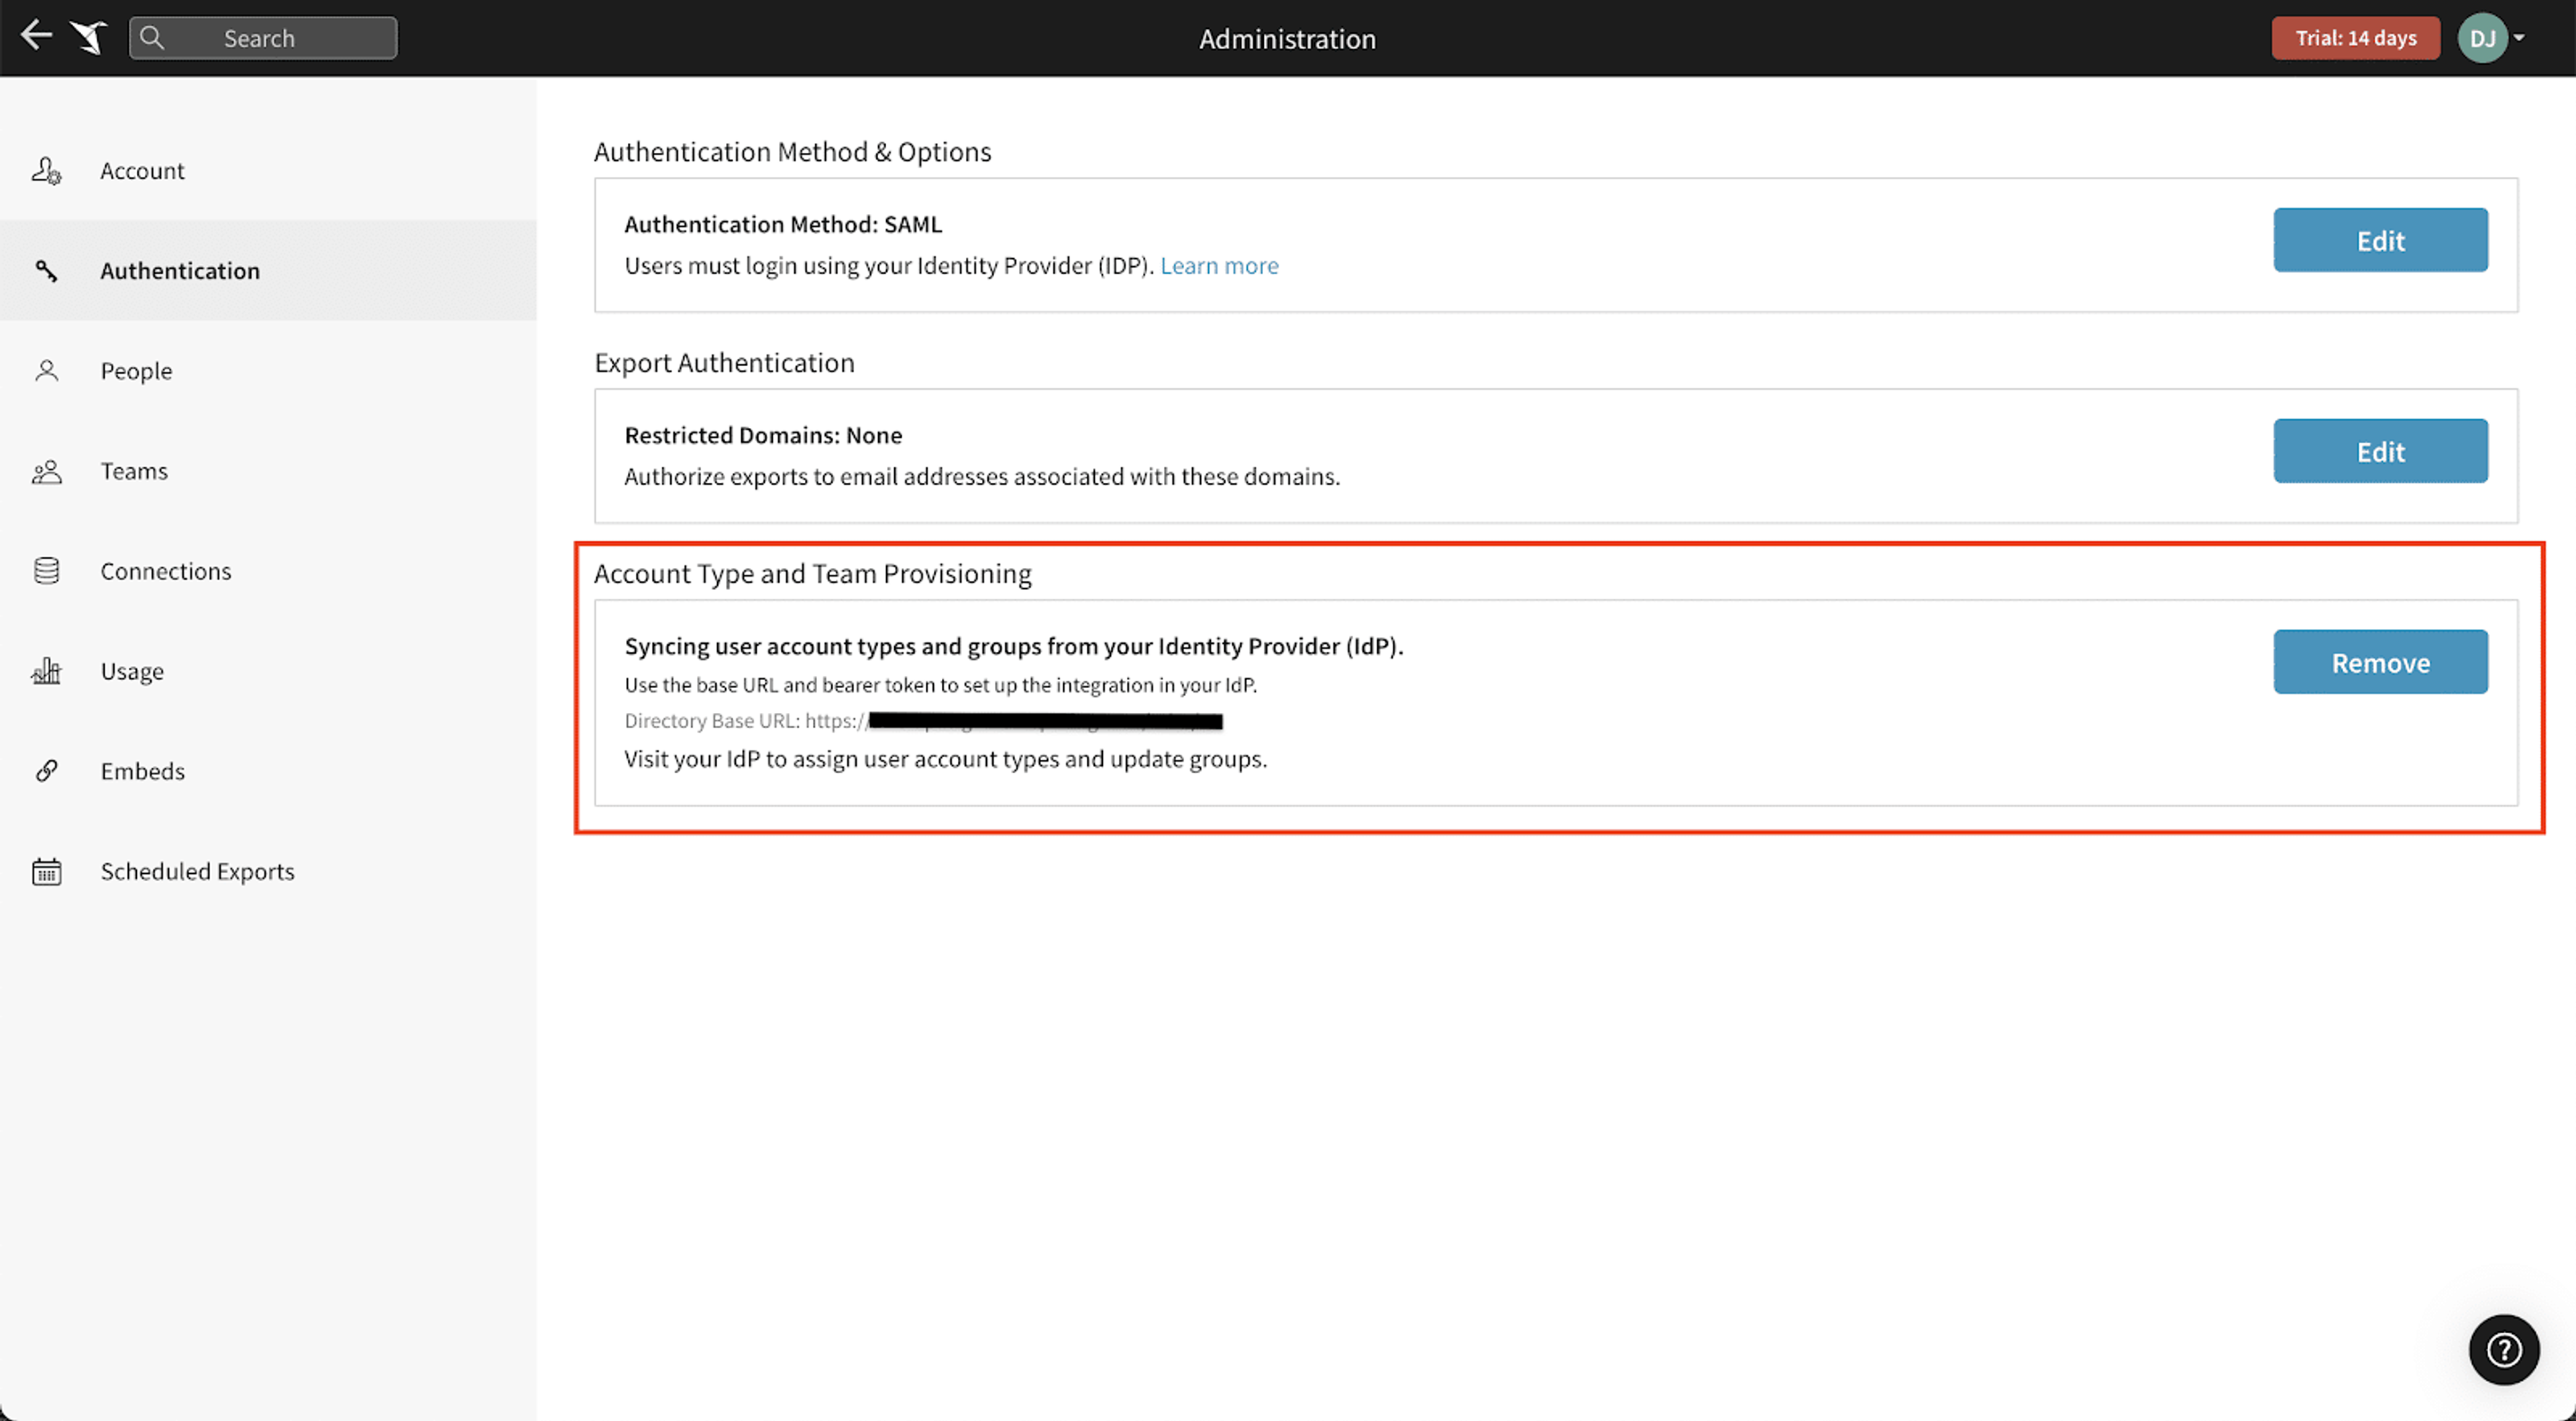Edit the Restricted Domains setting
2576x1421 pixels.
[2380, 451]
